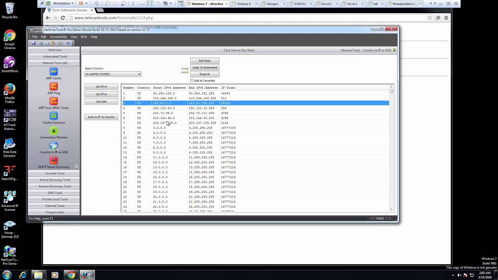Click the volume icon in system tray
The height and width of the screenshot is (280, 498).
pyautogui.click(x=459, y=275)
